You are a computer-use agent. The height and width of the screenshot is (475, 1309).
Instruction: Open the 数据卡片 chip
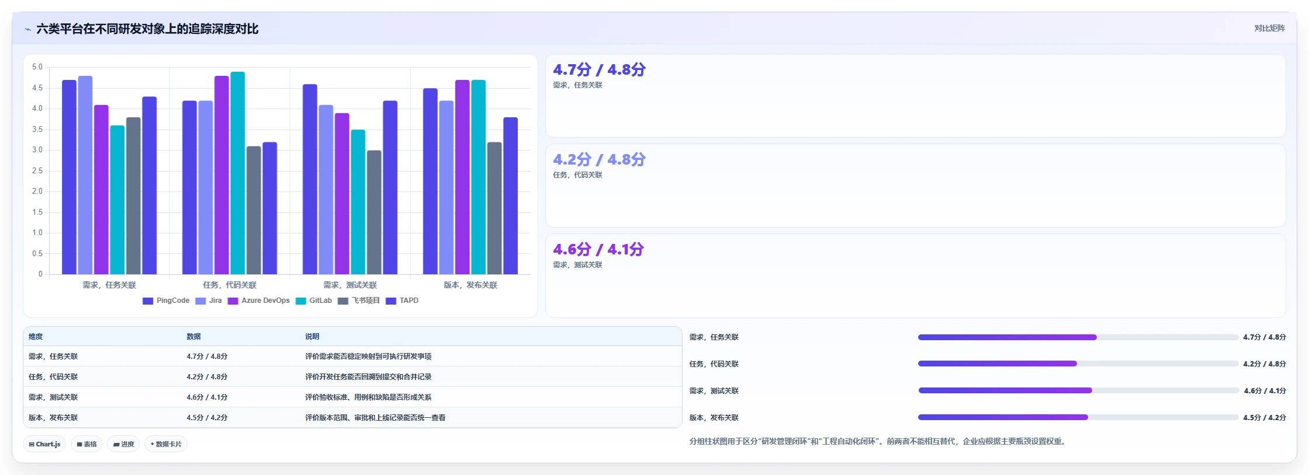166,444
